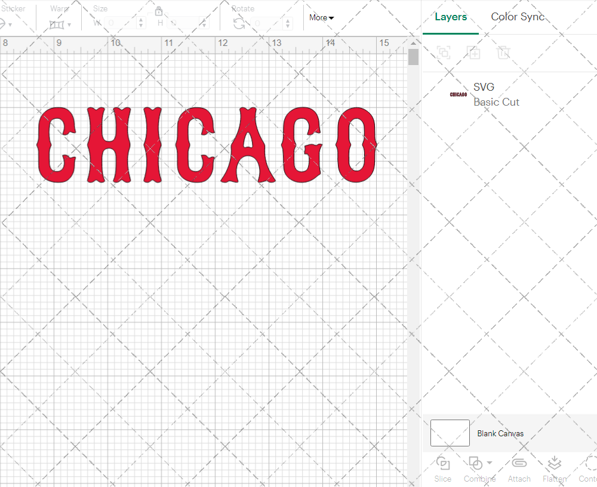Click the Delete trash icon
Screen dimensions: 597x487
pos(504,53)
